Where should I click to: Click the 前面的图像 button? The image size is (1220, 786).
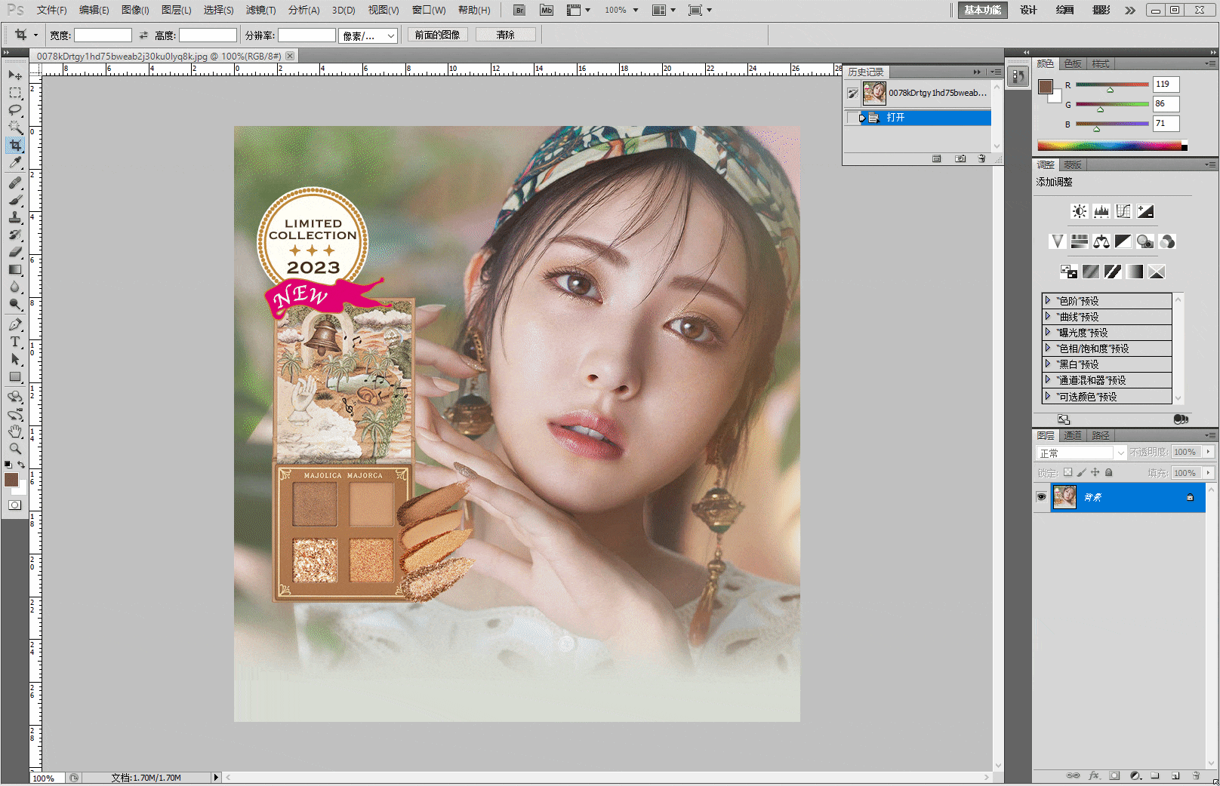coord(437,34)
